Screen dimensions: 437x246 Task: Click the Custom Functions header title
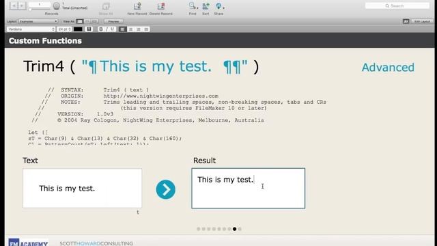point(45,41)
